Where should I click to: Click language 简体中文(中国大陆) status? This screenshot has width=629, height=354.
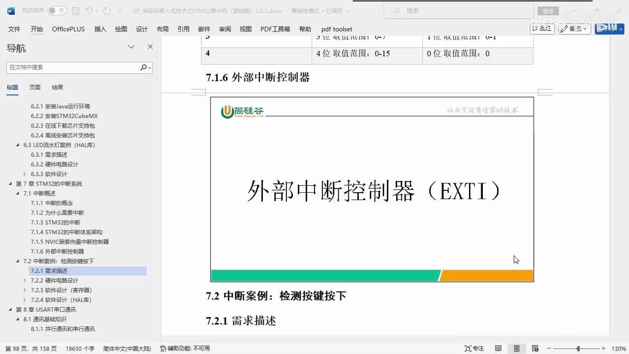(x=127, y=349)
